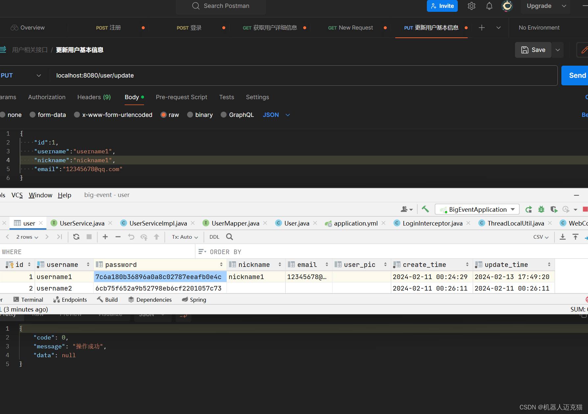The image size is (588, 414).
Task: Add a new request tab with plus icon
Action: (x=482, y=28)
